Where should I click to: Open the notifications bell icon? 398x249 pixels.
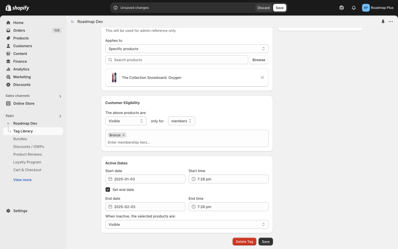(354, 8)
